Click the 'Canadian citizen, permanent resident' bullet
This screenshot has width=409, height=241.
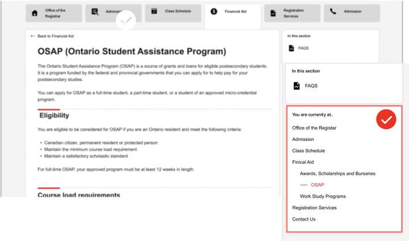[101, 143]
